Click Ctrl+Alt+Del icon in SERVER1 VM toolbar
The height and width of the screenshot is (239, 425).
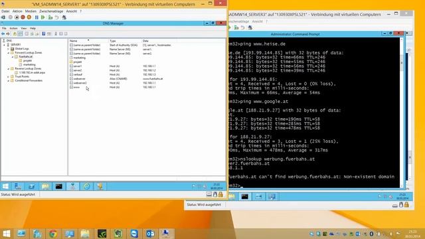[3, 17]
